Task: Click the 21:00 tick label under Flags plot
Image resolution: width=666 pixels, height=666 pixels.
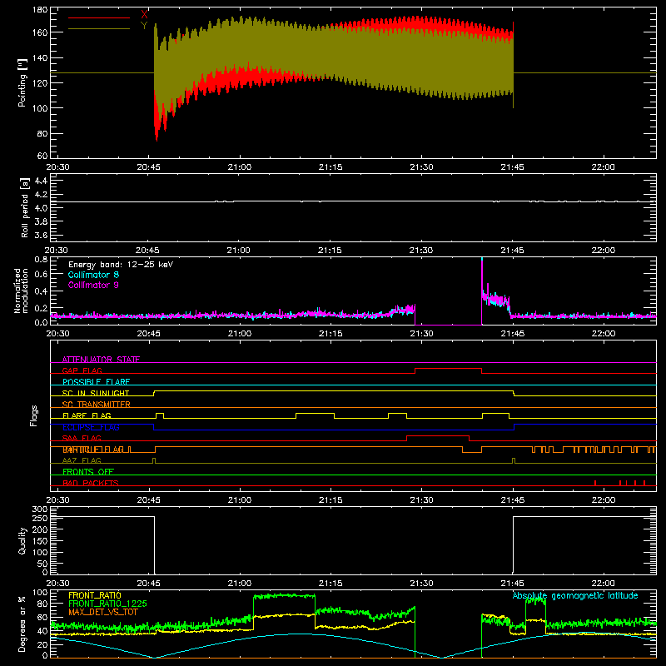Action: tap(240, 500)
